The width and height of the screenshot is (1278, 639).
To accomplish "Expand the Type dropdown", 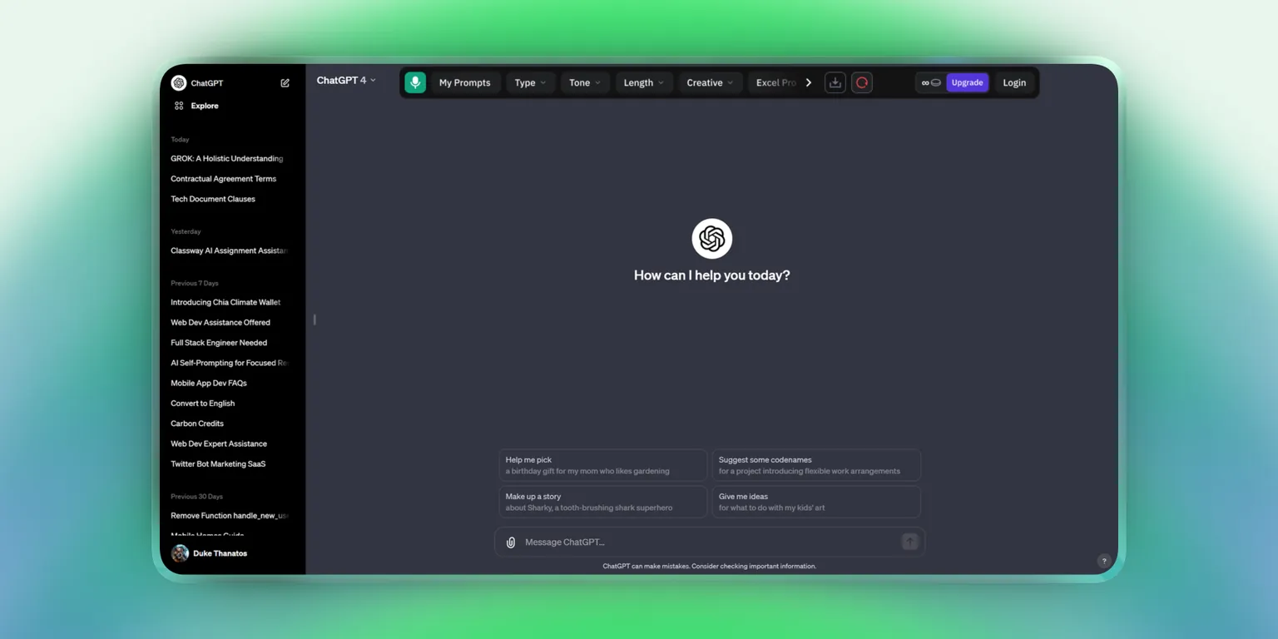I will click(x=530, y=82).
